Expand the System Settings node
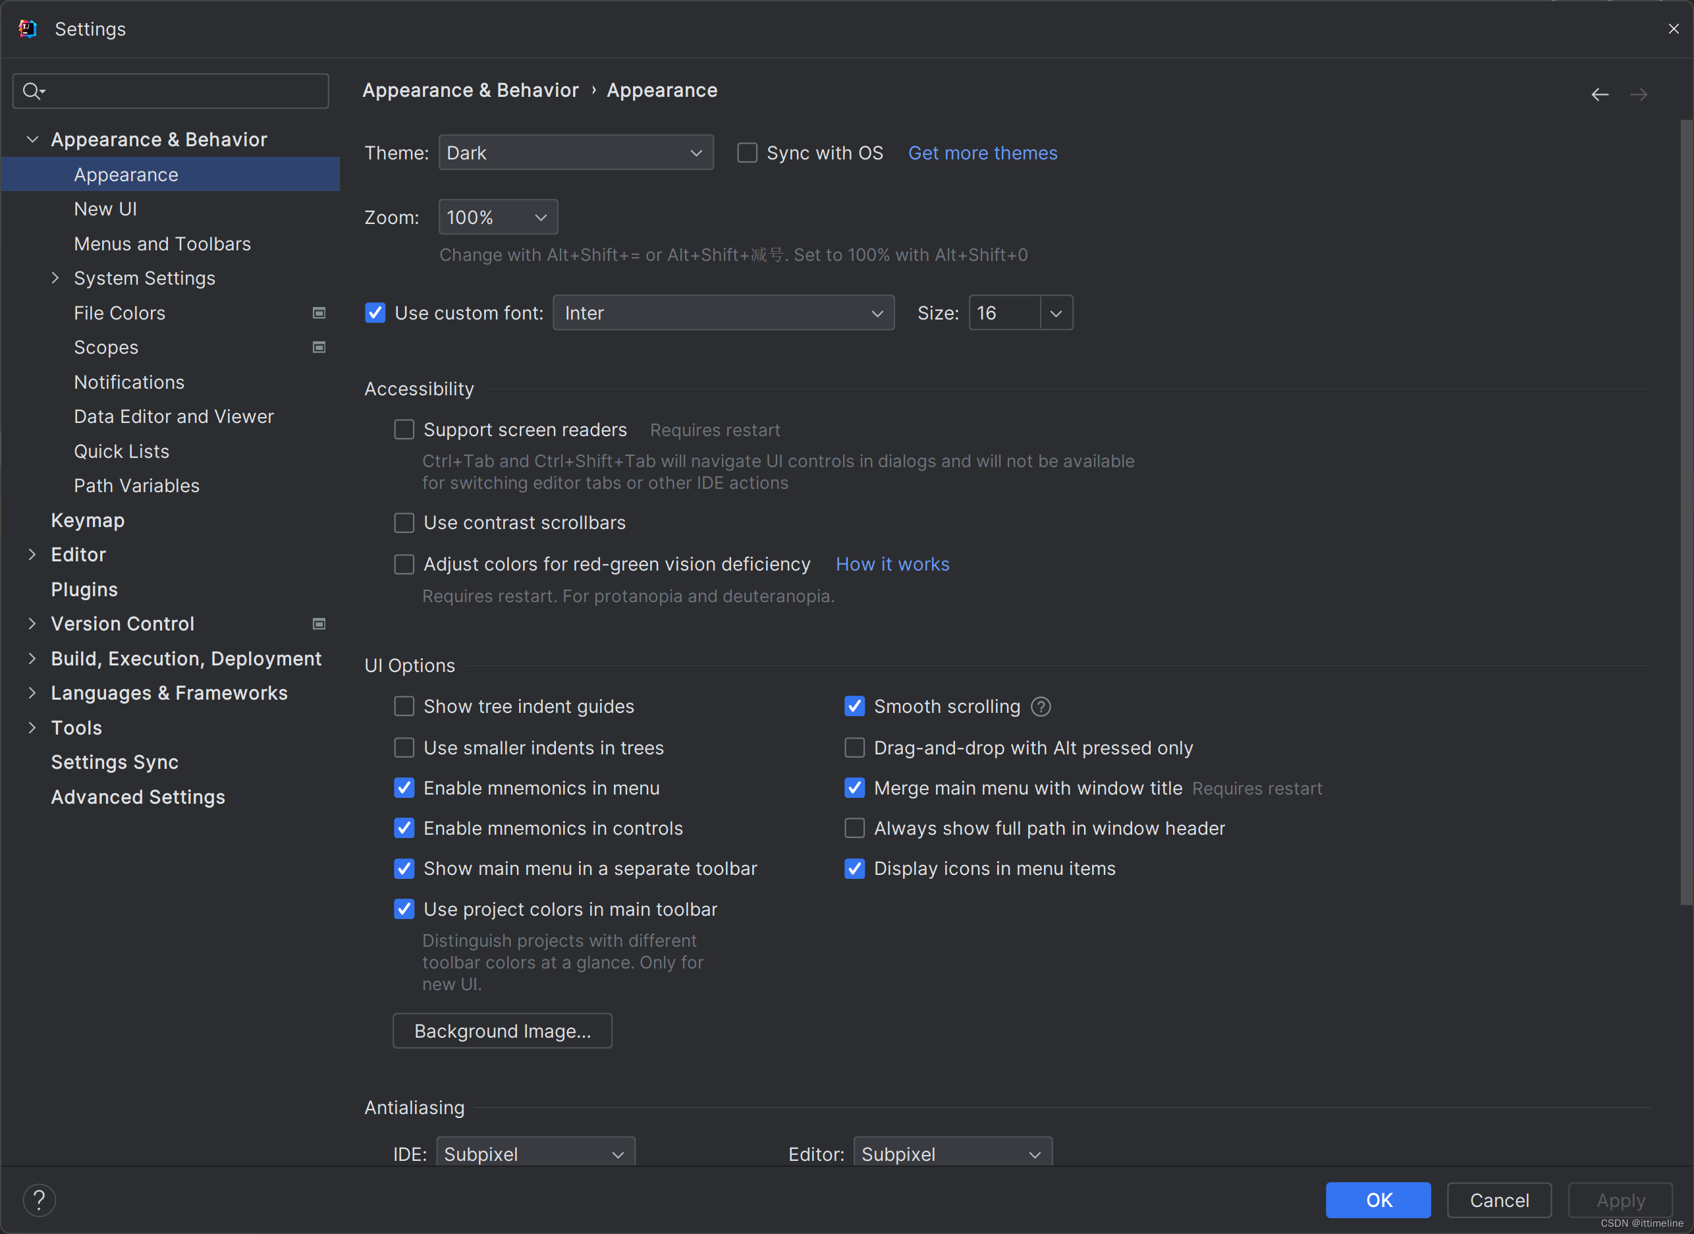This screenshot has width=1694, height=1234. tap(55, 278)
